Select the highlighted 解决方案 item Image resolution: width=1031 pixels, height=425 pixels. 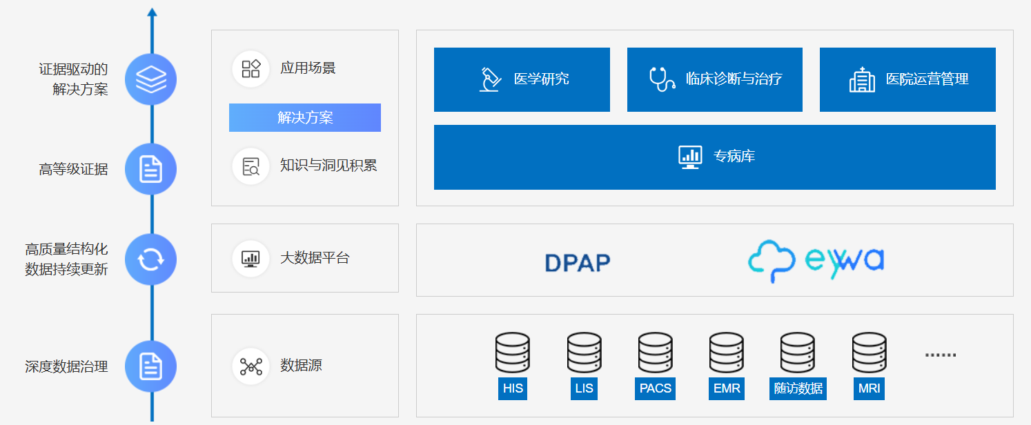tap(304, 117)
